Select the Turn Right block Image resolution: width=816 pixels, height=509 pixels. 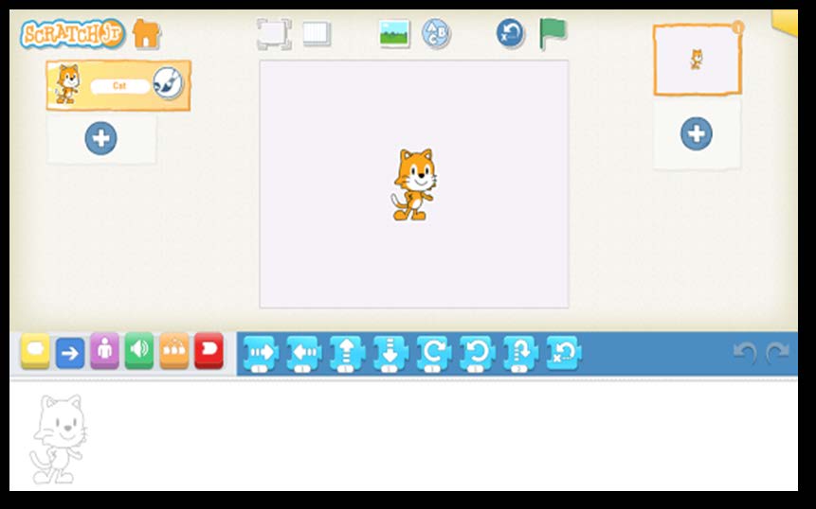[433, 354]
